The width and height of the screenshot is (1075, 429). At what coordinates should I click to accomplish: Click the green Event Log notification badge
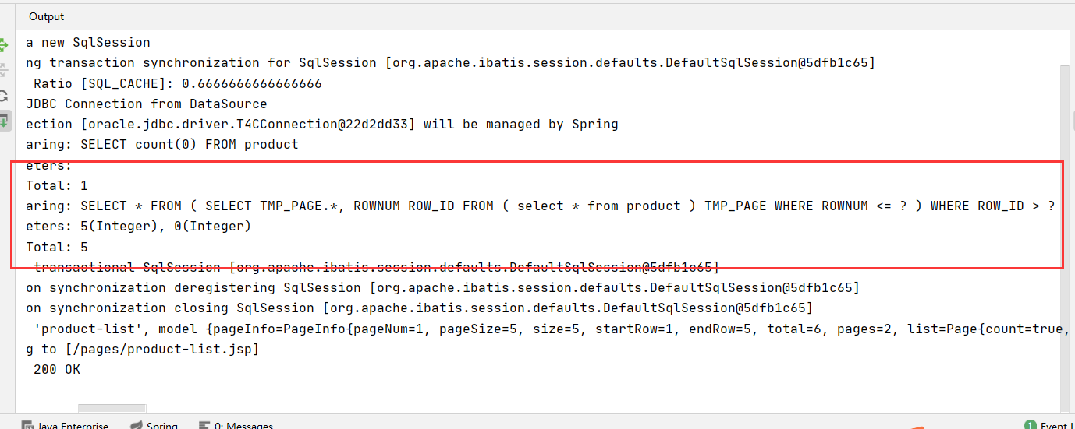pyautogui.click(x=1030, y=425)
